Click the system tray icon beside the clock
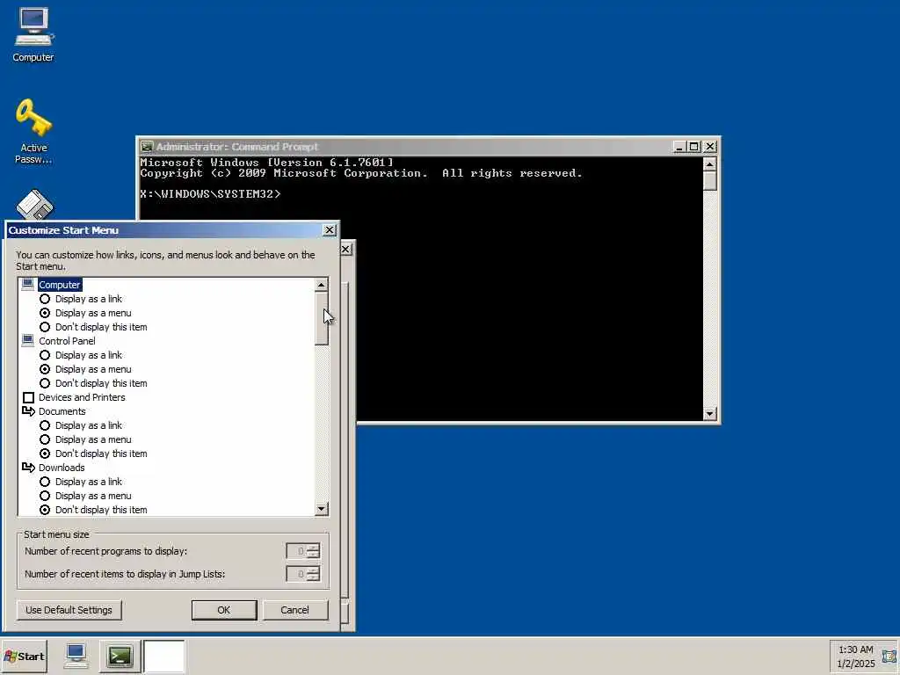The image size is (900, 675). (x=889, y=656)
